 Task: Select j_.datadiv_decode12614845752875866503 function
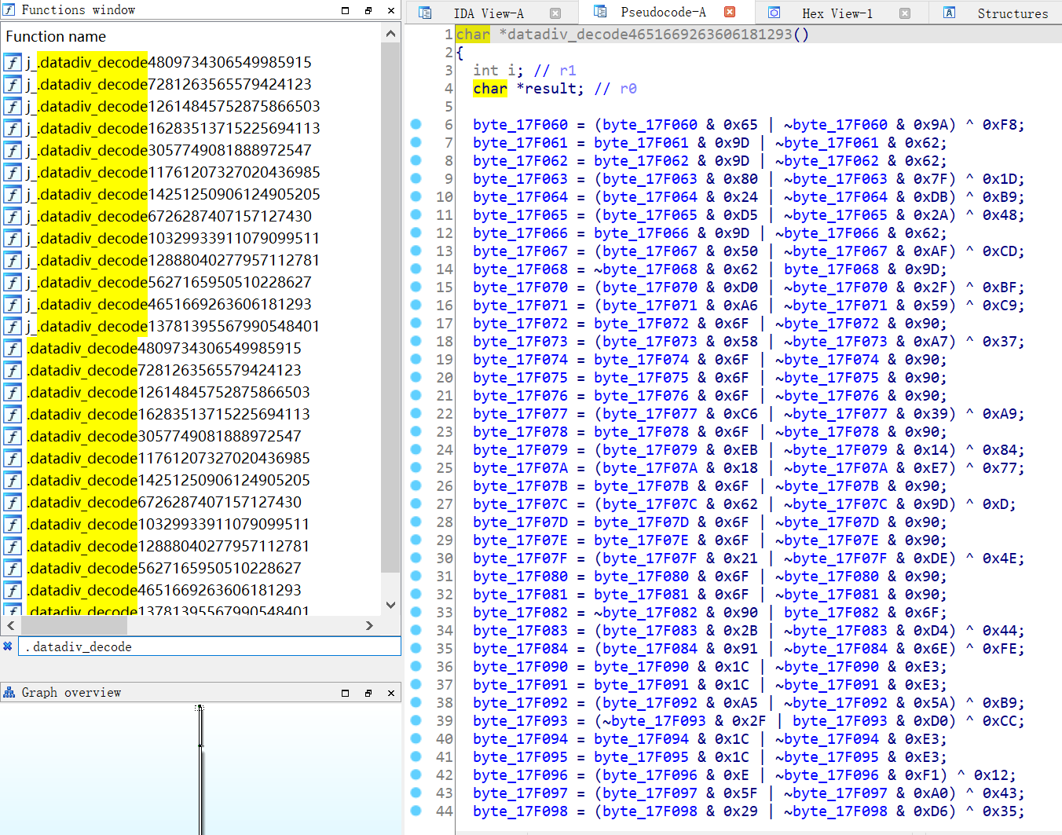coord(173,106)
